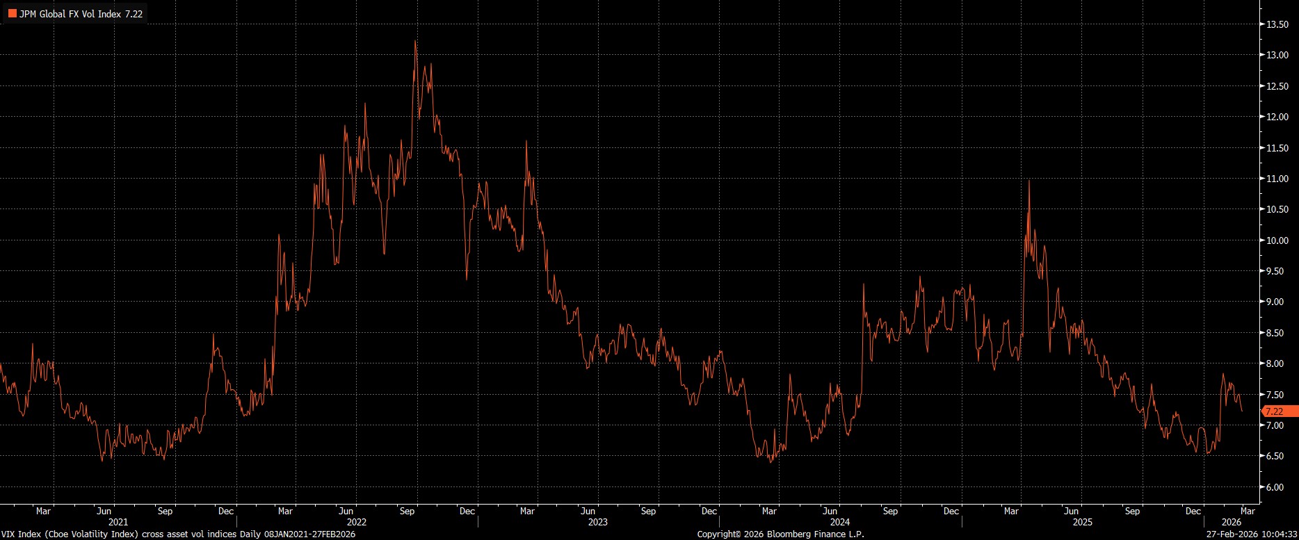Click the 2021 year label on the time axis
This screenshot has width=1299, height=540.
coord(118,521)
